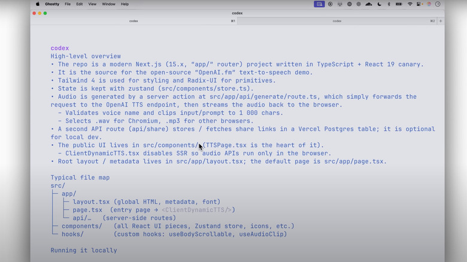Add a new terminal tab with plus button
Image resolution: width=467 pixels, height=262 pixels.
(x=441, y=21)
